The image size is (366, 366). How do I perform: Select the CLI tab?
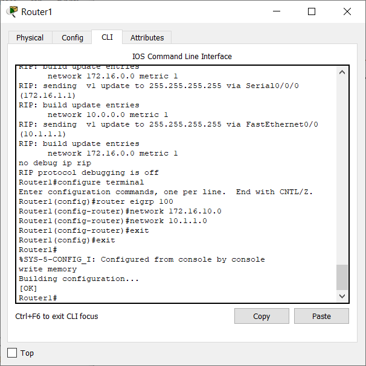tap(107, 37)
